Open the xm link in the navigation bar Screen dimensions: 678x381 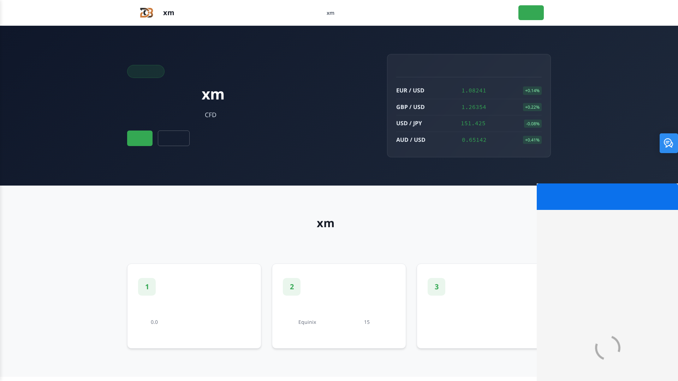click(330, 13)
